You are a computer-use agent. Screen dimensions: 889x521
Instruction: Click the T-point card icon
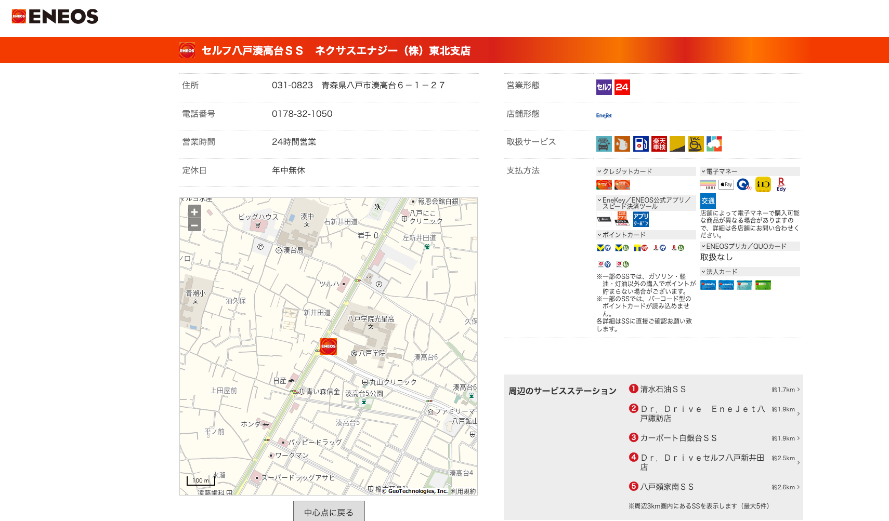[641, 248]
